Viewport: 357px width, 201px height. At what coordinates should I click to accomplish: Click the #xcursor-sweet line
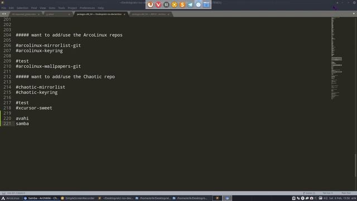point(34,108)
